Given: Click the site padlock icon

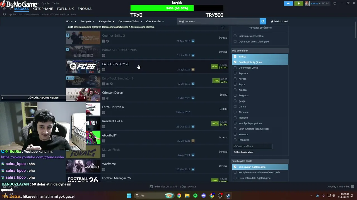Looking at the screenshot, I should point(11,14).
